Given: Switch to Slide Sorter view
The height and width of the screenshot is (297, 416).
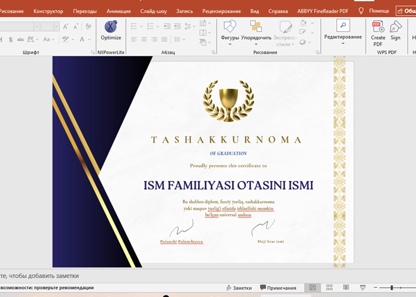Looking at the screenshot, I should [x=329, y=287].
